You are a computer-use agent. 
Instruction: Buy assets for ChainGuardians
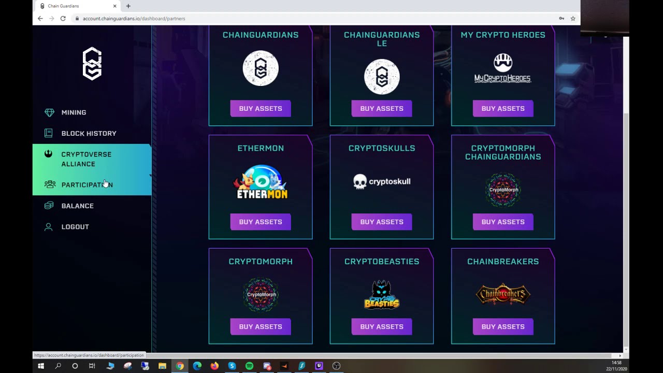[x=261, y=108]
